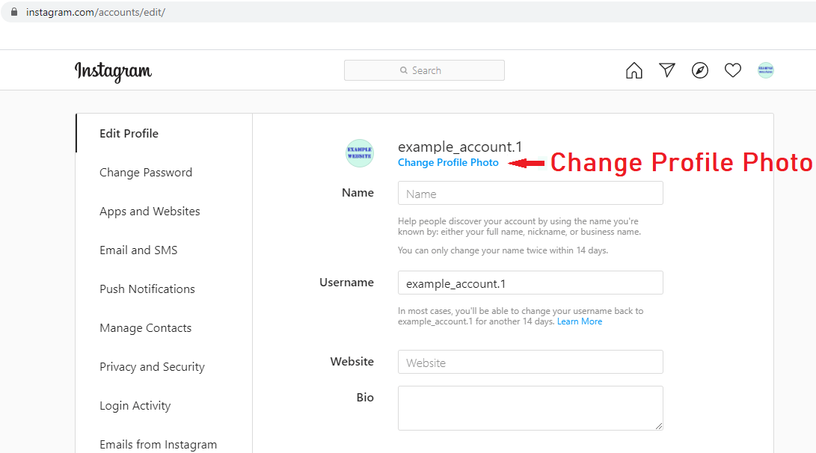Click the Instagram wordmark logo
The width and height of the screenshot is (816, 453).
(x=114, y=72)
